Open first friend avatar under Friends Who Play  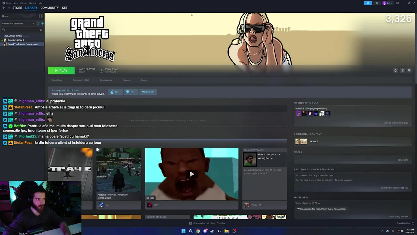click(x=298, y=114)
